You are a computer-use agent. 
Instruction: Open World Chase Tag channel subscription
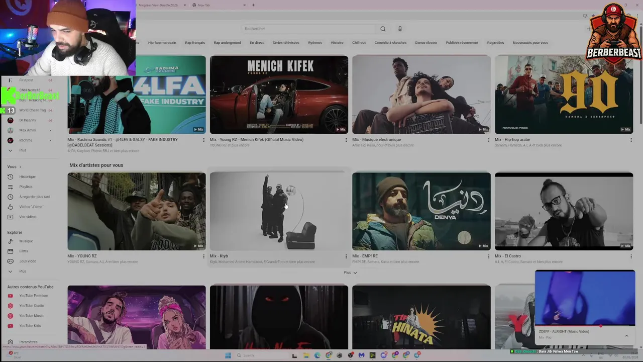pyautogui.click(x=32, y=110)
